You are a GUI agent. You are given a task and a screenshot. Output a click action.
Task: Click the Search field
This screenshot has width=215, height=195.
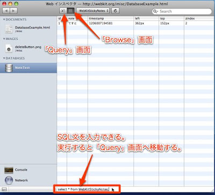[x=182, y=11]
